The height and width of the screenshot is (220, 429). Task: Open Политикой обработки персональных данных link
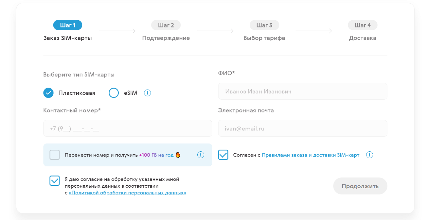(x=127, y=193)
